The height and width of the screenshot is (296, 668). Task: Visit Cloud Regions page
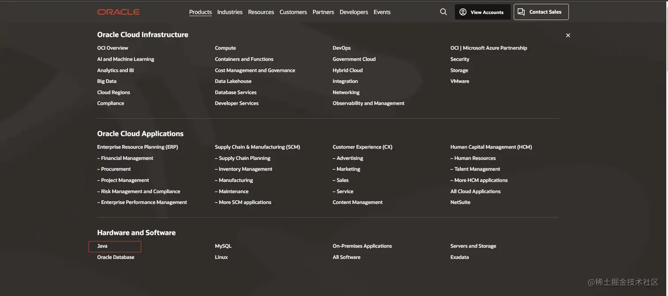114,92
